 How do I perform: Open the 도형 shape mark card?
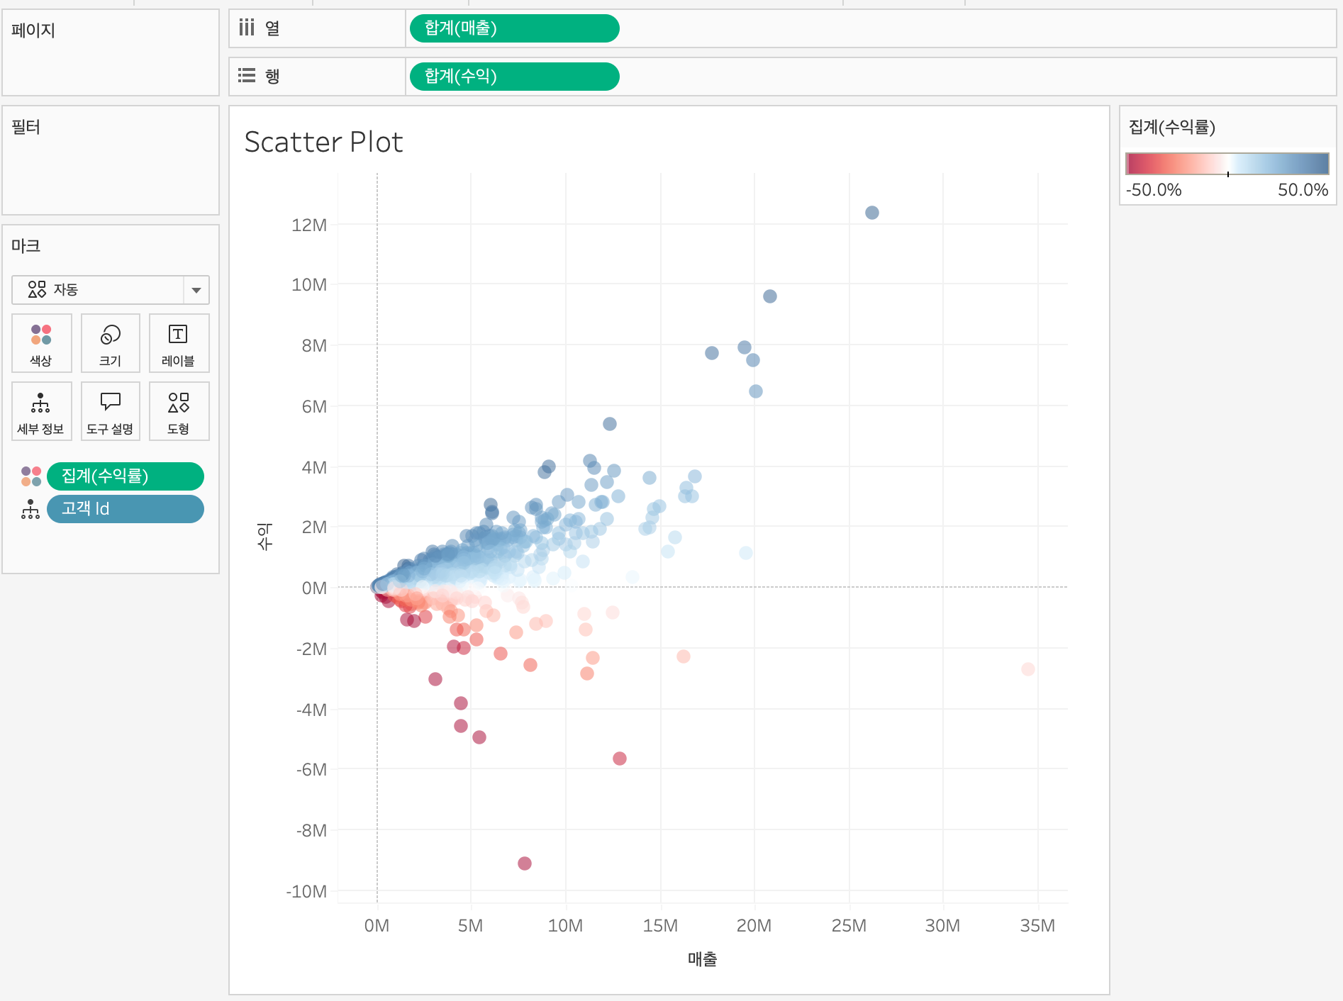(x=179, y=411)
